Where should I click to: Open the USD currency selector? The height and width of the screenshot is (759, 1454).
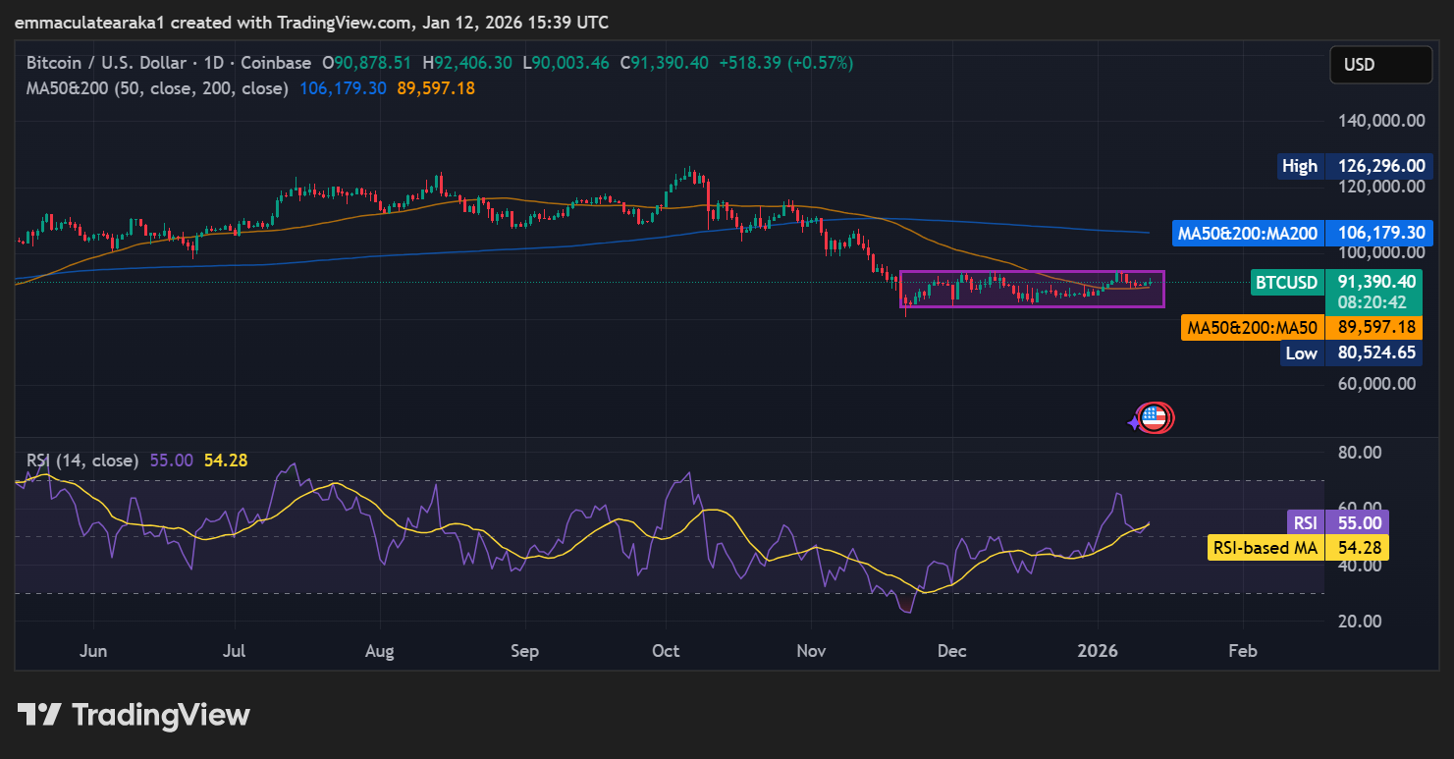[1380, 65]
